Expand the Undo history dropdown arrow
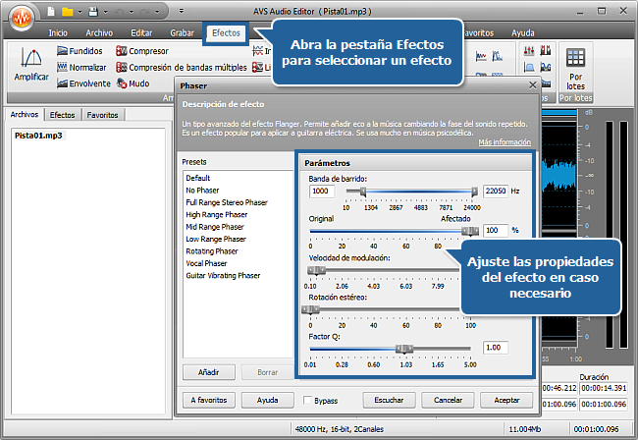Image resolution: width=638 pixels, height=440 pixels. point(131,12)
